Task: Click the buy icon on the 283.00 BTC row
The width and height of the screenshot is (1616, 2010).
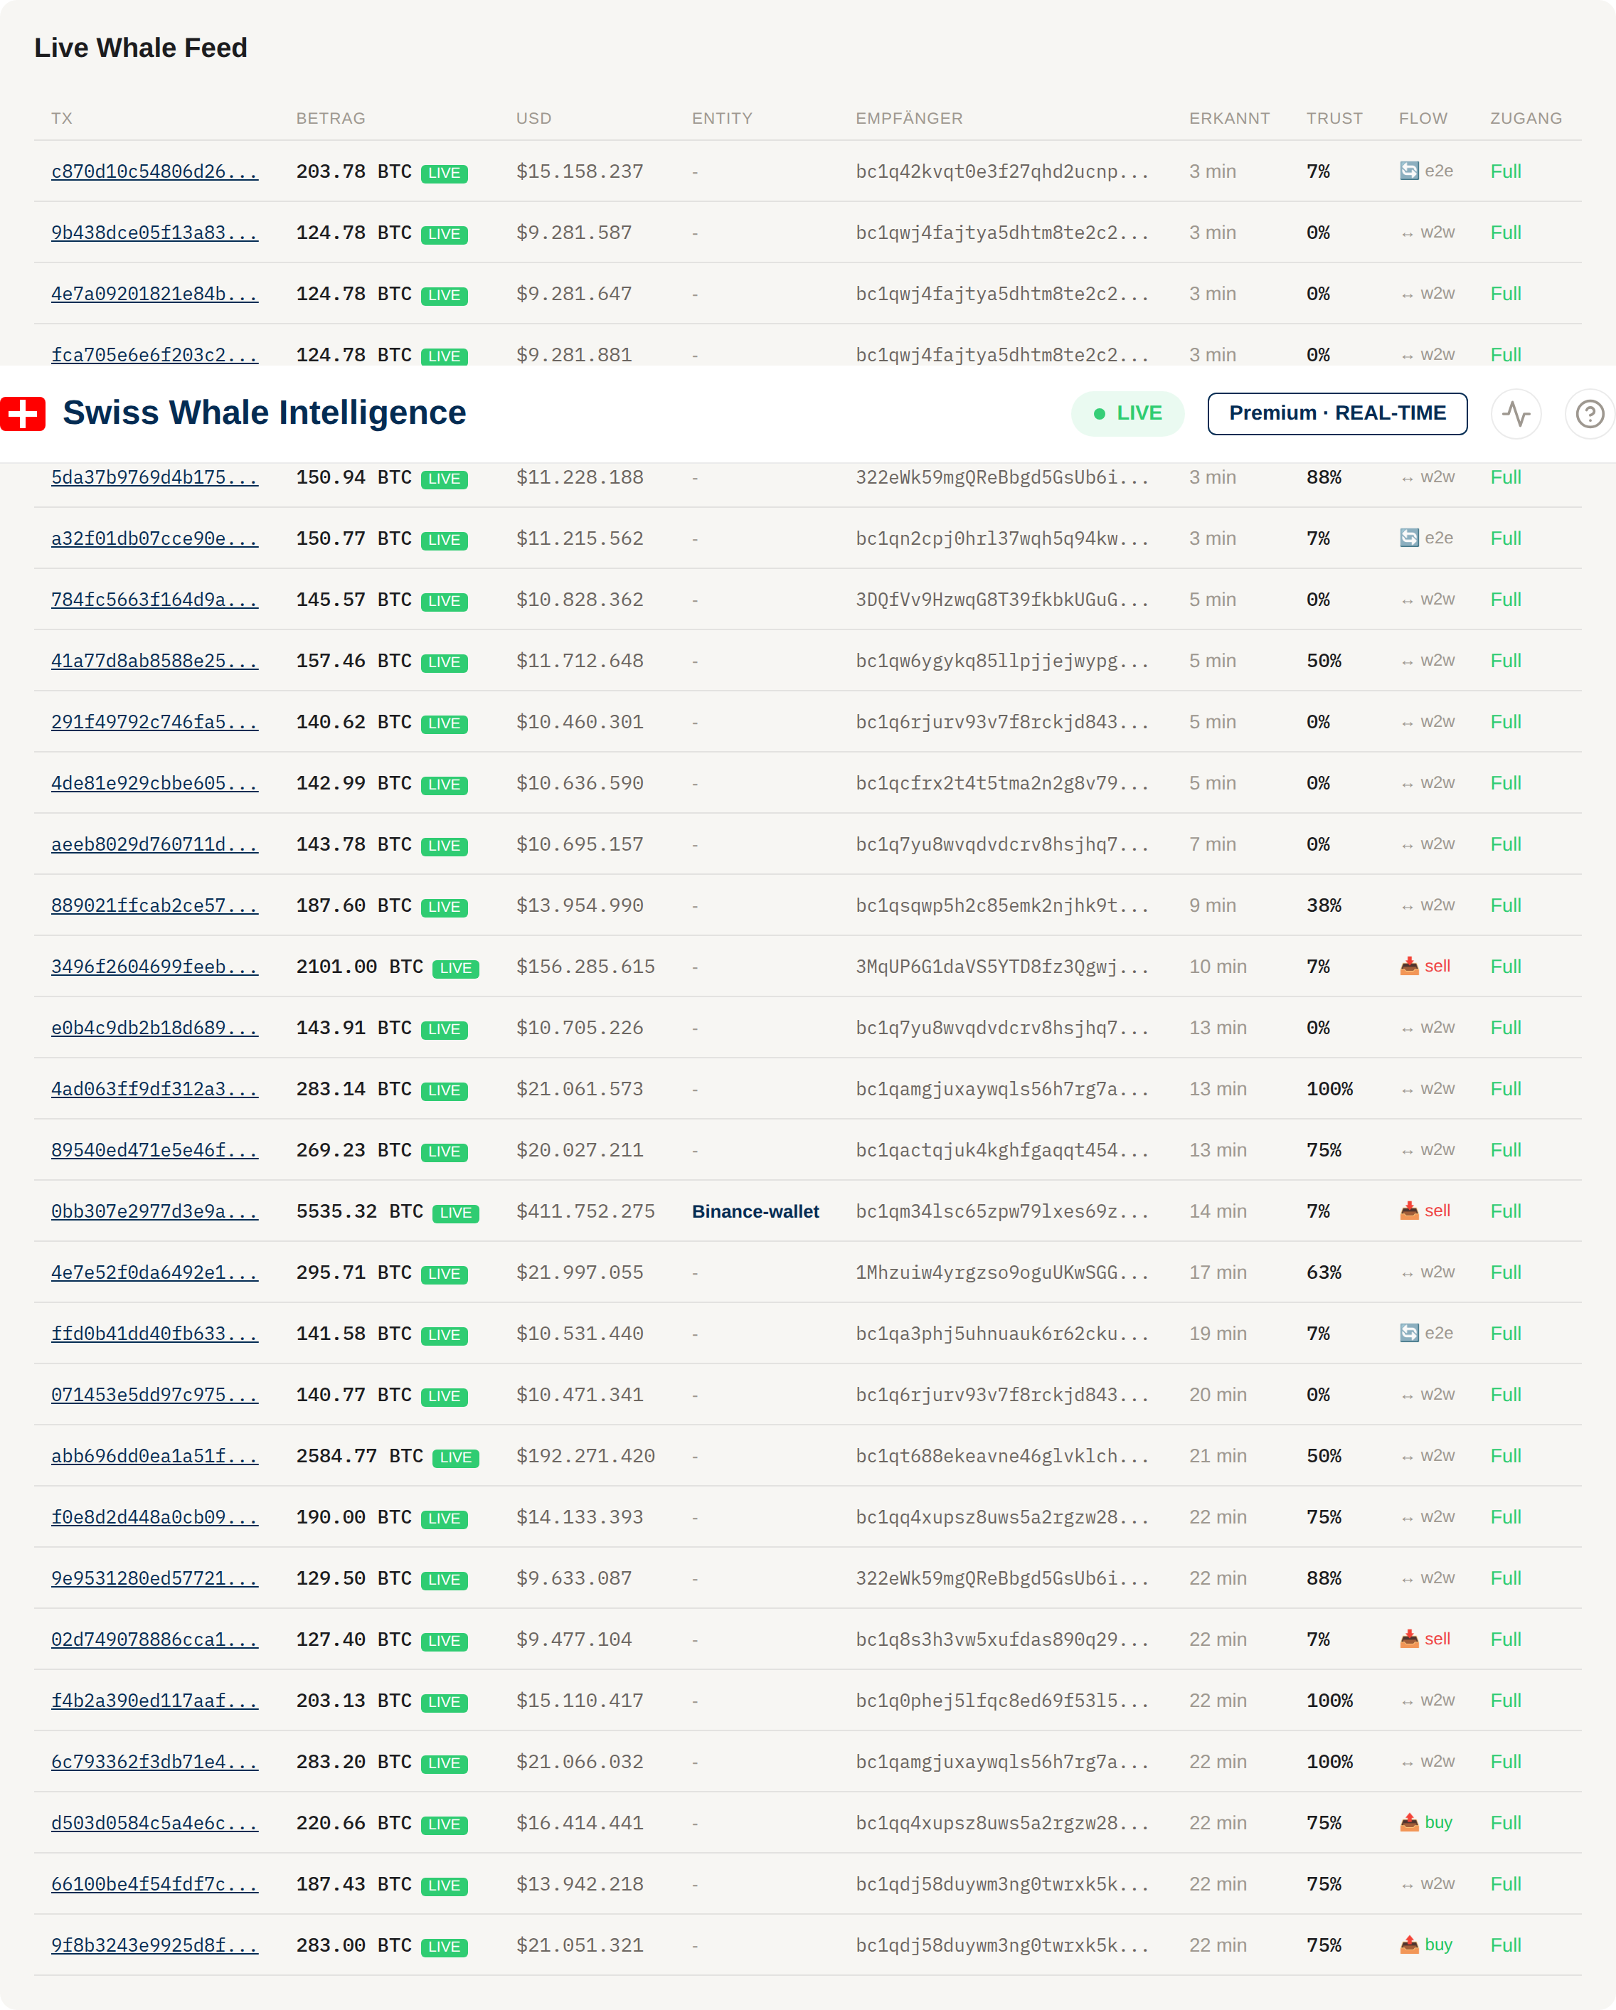Action: (1410, 1945)
